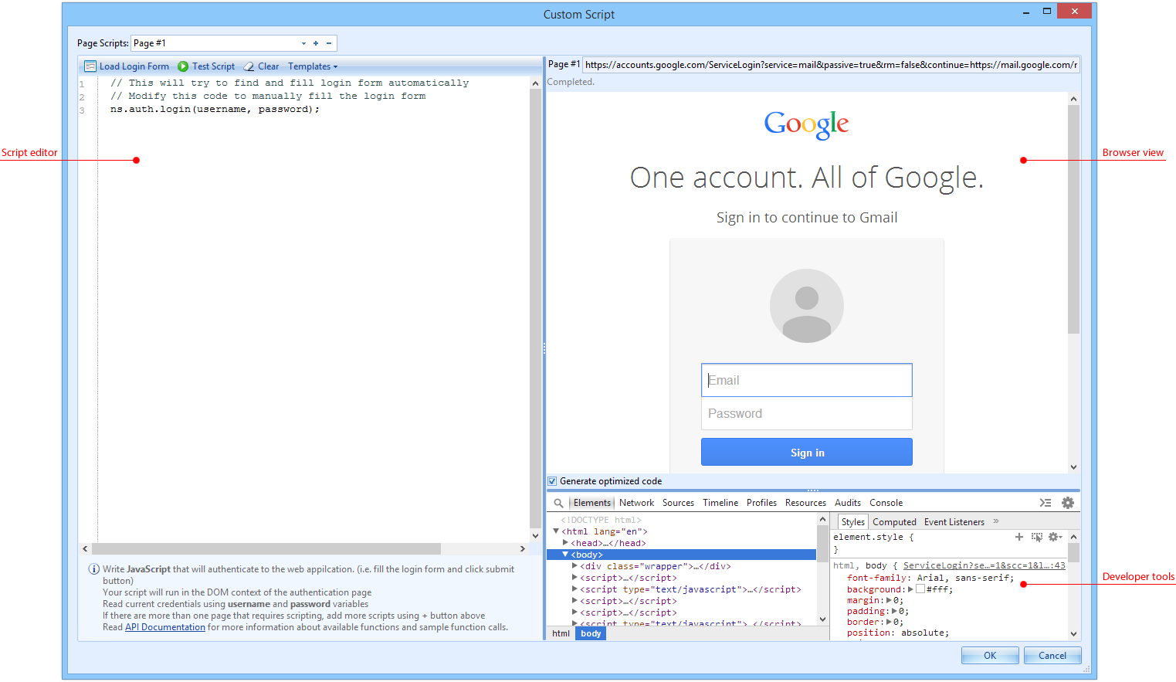This screenshot has width=1176, height=682.
Task: Open the Templates dropdown menu
Action: (x=313, y=66)
